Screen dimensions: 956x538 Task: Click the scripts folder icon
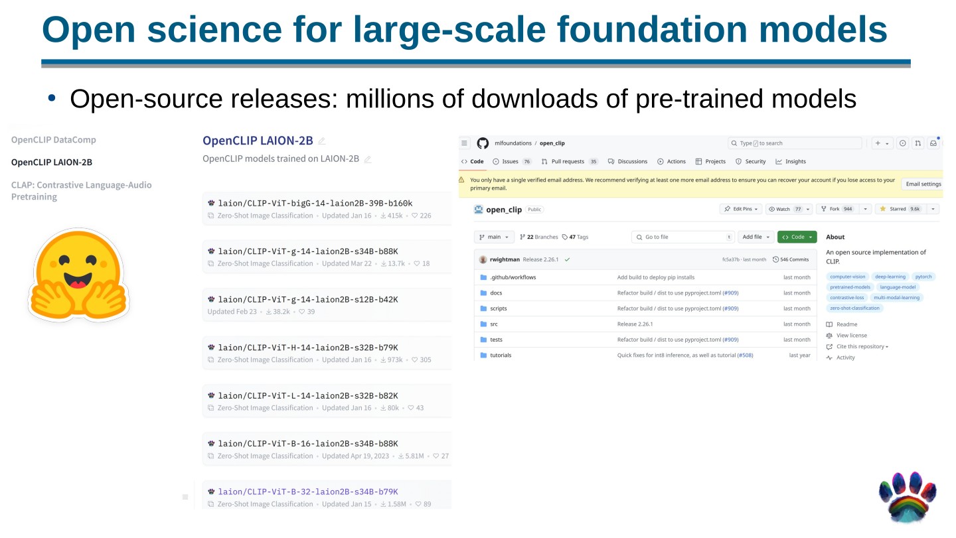coord(483,308)
